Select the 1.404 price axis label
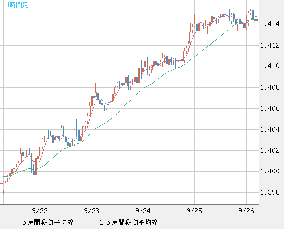Image resolution: width=284 pixels, height=229 pixels. 270,129
